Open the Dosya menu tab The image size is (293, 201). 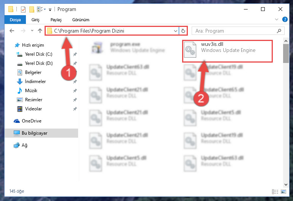pyautogui.click(x=15, y=20)
